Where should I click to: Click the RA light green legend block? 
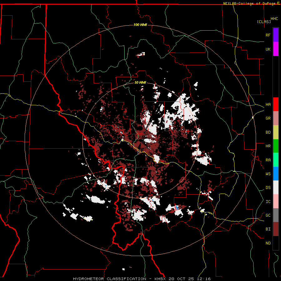point(276,160)
